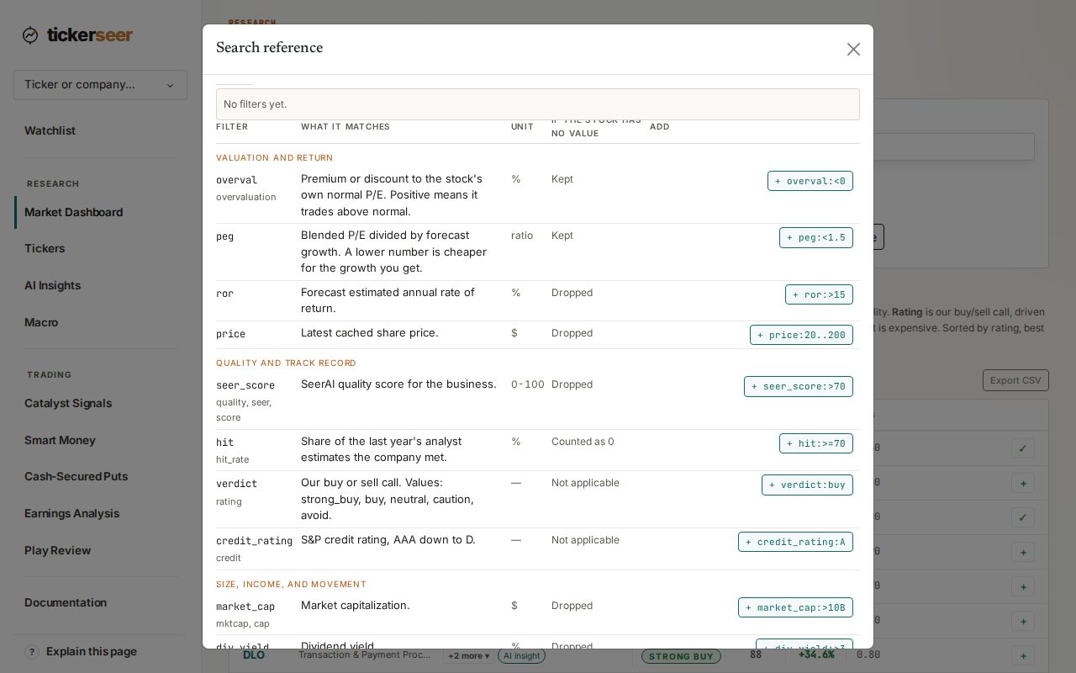Navigate to Catalyst Signals
This screenshot has height=673, width=1076.
coord(68,403)
